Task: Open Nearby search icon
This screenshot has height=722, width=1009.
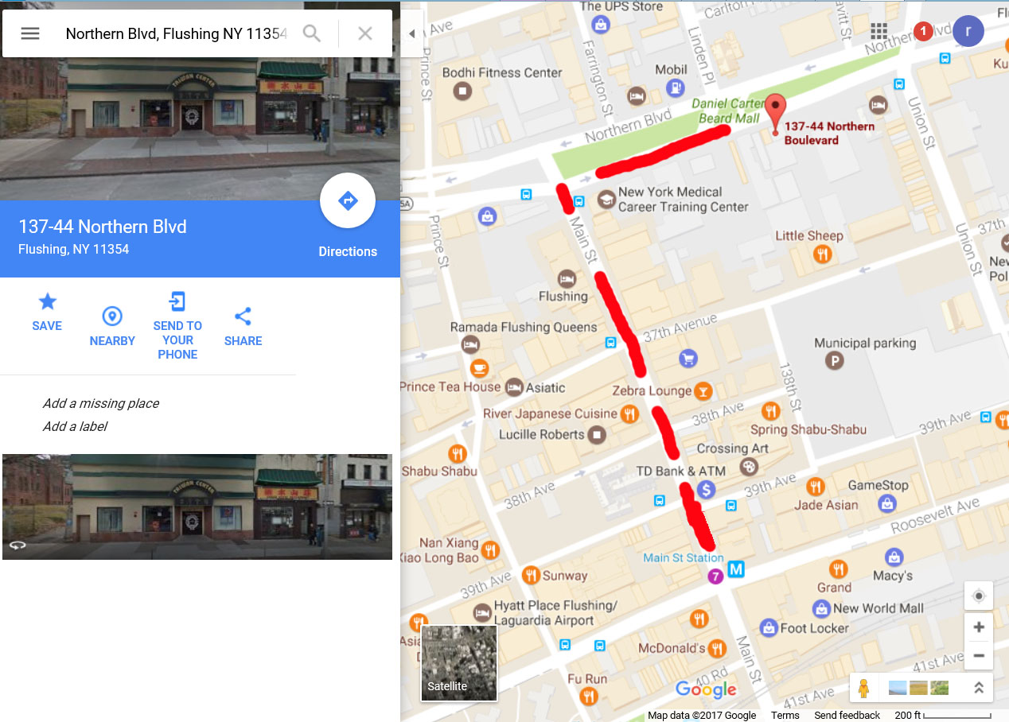Action: pyautogui.click(x=112, y=316)
